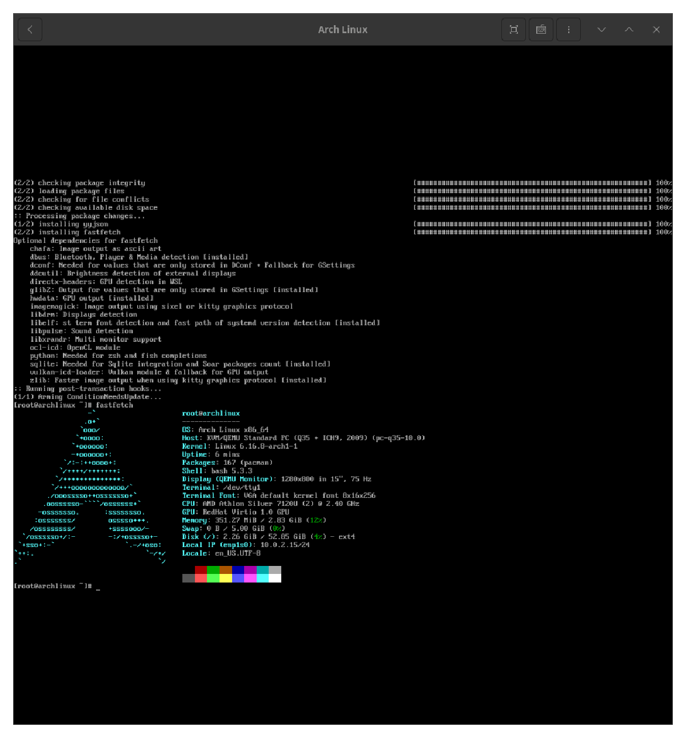The image size is (686, 738).
Task: Maximize the Arch Linux window
Action: (629, 30)
